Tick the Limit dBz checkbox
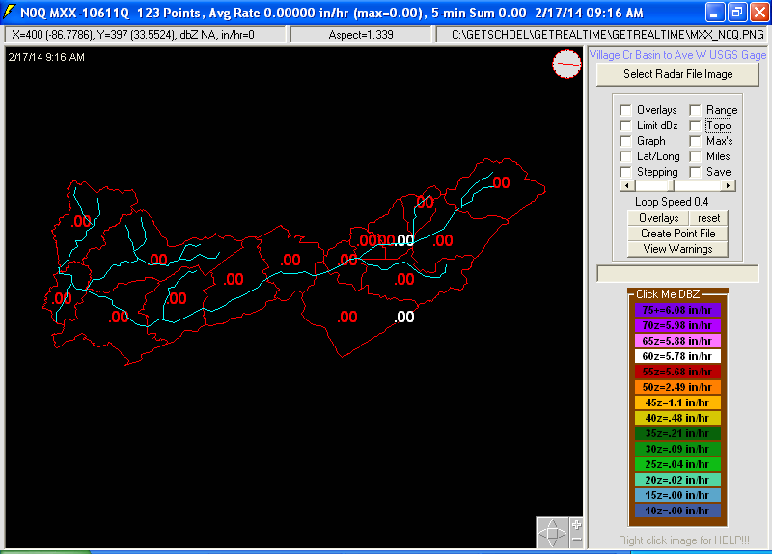The height and width of the screenshot is (554, 772). [626, 125]
